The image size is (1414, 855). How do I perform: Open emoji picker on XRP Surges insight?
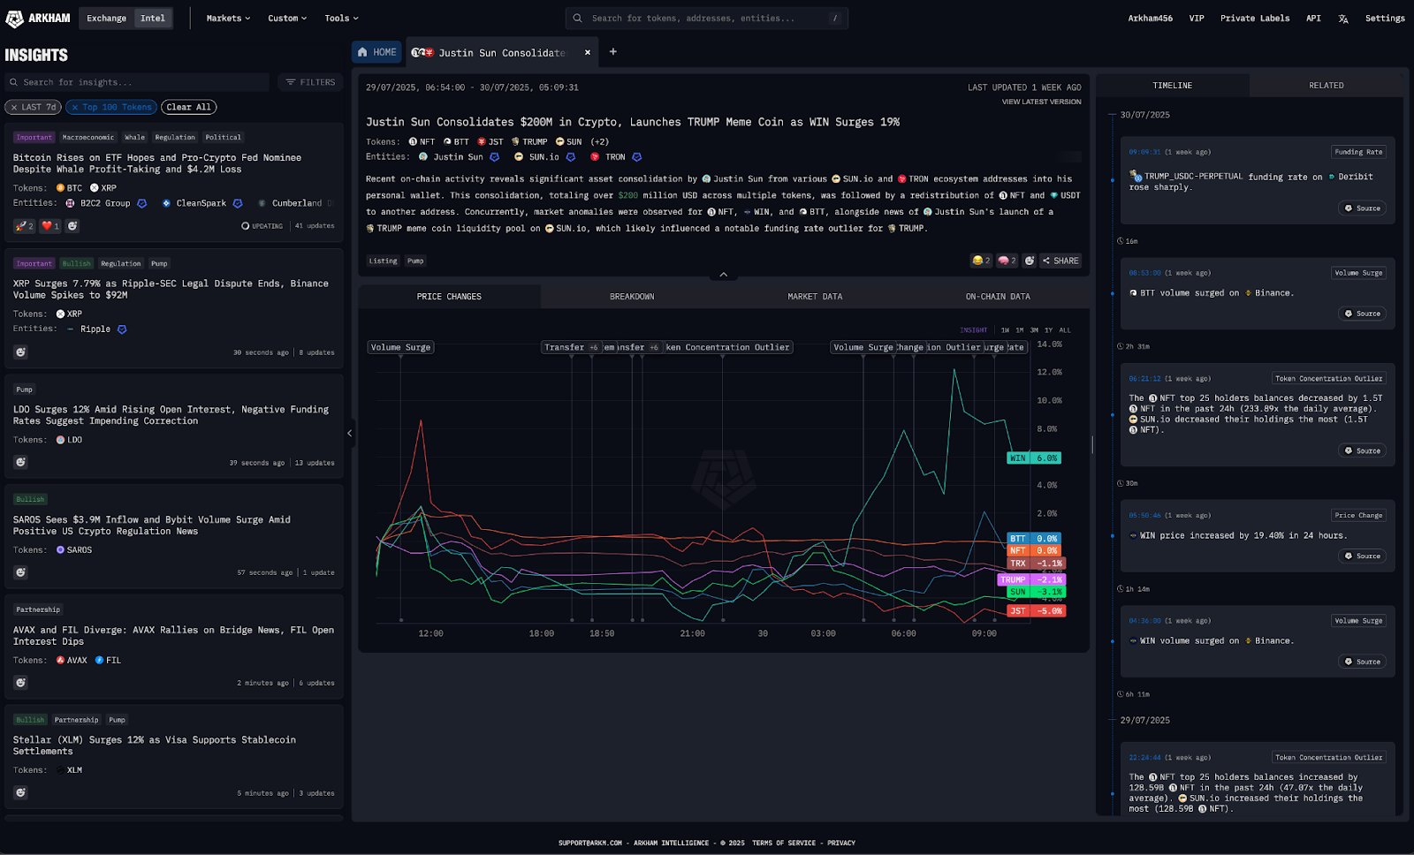pos(20,352)
